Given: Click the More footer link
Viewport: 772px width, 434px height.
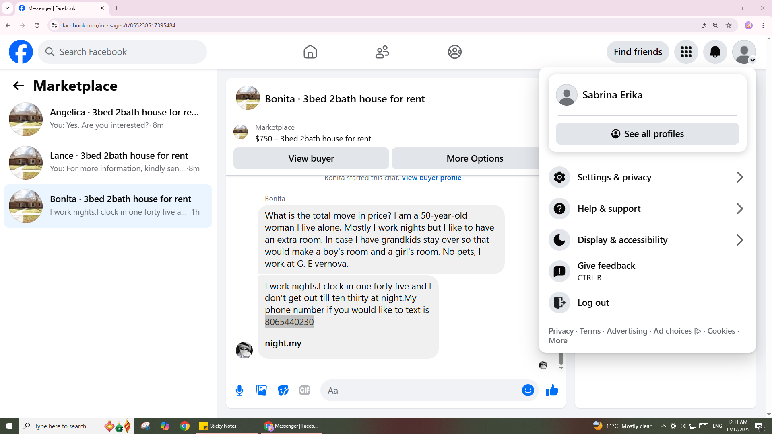Looking at the screenshot, I should tap(558, 340).
